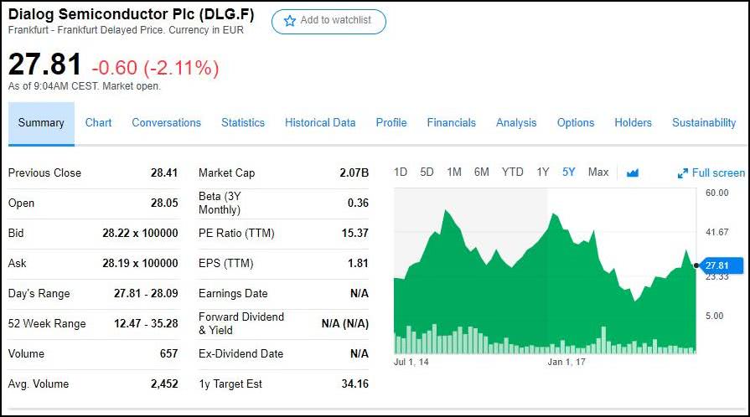Click the Dialog Semiconductor Plc (DLG.F) heading
The height and width of the screenshot is (417, 750).
131,14
